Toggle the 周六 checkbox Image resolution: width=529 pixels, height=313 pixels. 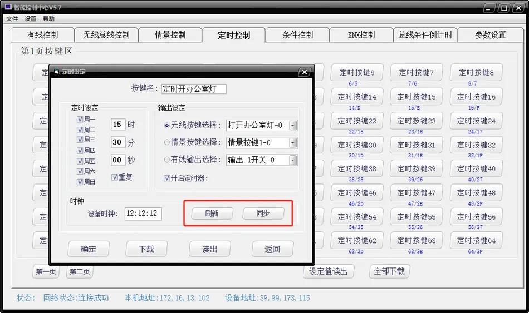coord(80,171)
